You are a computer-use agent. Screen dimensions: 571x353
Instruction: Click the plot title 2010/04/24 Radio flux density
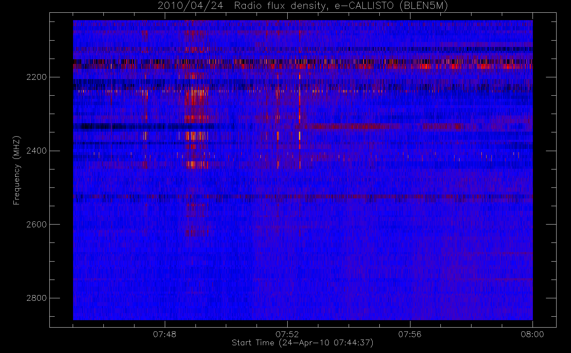(x=303, y=6)
